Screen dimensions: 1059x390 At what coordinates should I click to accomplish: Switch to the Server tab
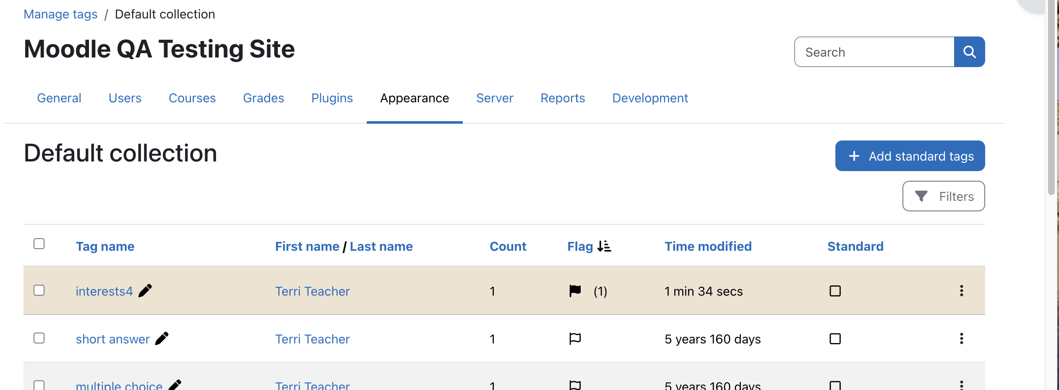pyautogui.click(x=495, y=98)
